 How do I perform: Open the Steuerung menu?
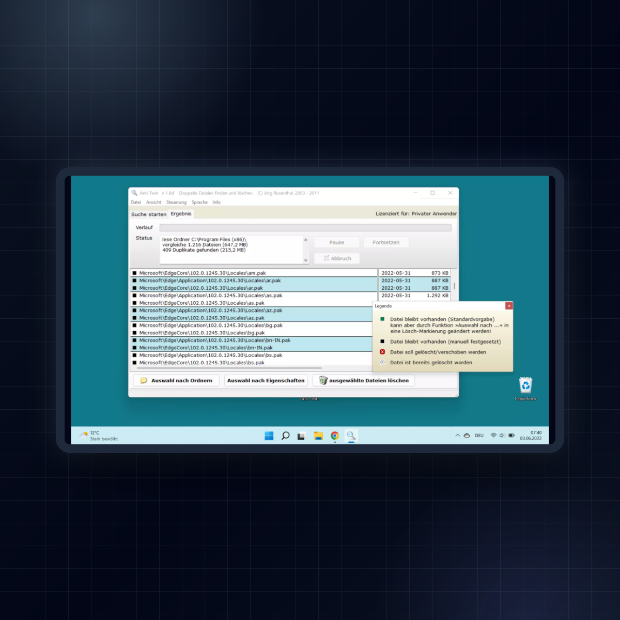[176, 203]
